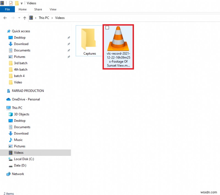Click Videos in the address path
The image size is (220, 195).
60,18
